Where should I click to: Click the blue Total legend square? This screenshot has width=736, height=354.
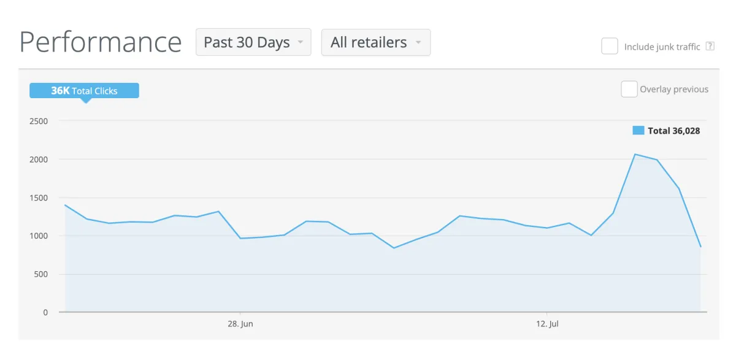638,131
